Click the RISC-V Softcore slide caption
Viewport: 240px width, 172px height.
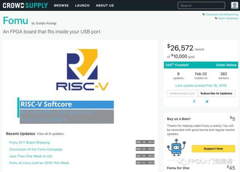tap(67, 104)
